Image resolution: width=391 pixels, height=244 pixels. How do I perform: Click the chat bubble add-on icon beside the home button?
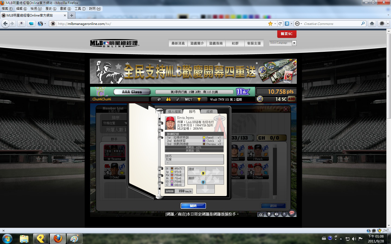tap(382, 24)
